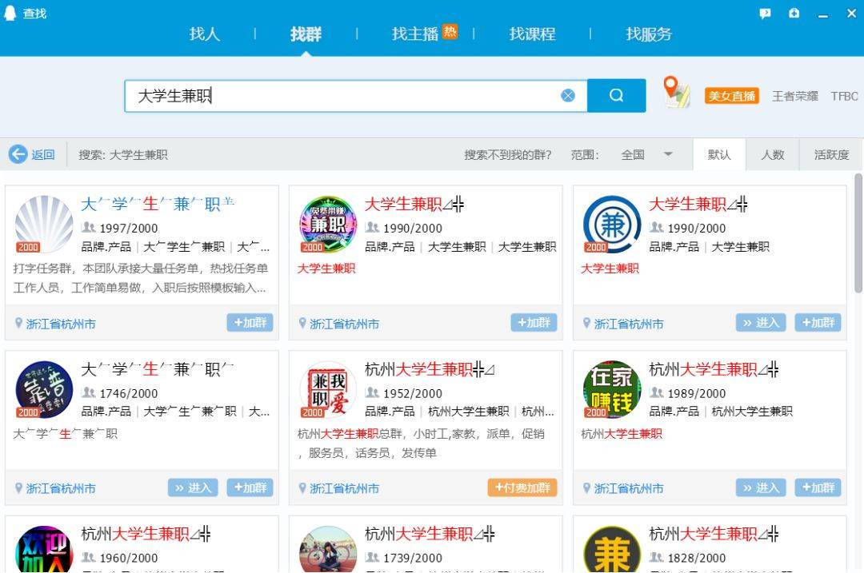Open the 在家赚钱 avatar group
Viewport: 864px width, 573px height.
coord(612,389)
